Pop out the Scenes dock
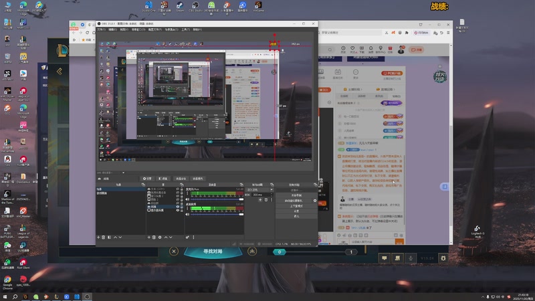 143,185
